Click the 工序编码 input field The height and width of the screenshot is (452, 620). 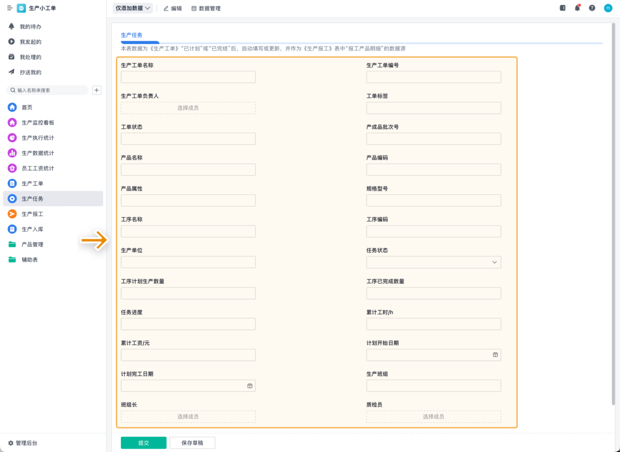[433, 231]
